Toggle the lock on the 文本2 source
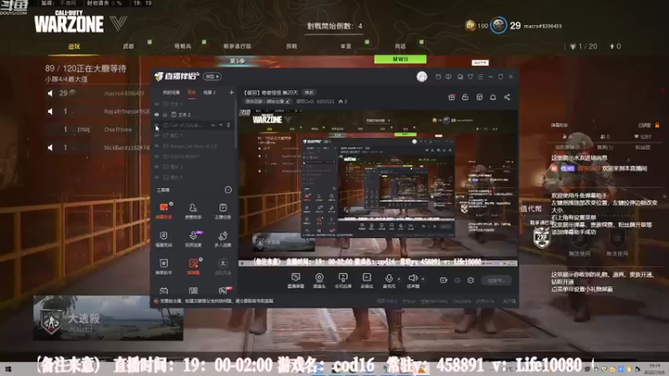Viewport: 669px width, 376px height. tap(165, 114)
